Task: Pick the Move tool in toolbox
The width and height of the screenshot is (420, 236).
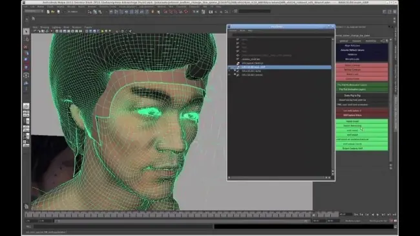Action: [26, 53]
